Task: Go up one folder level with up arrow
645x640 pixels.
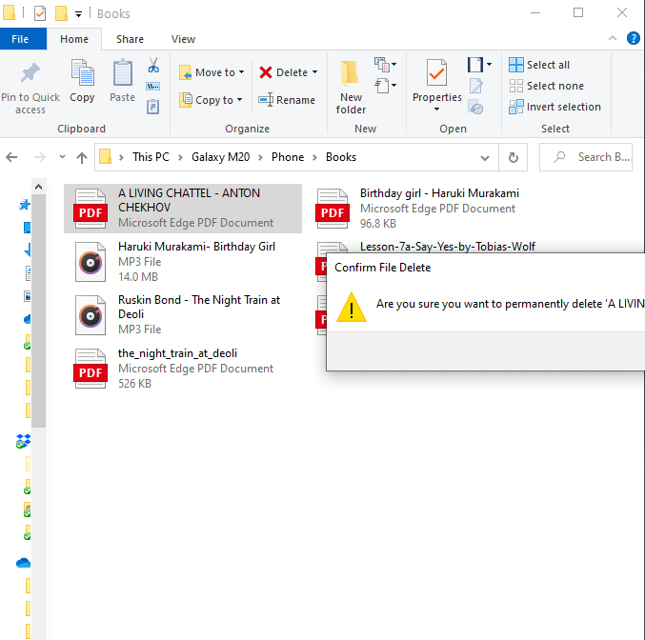Action: [82, 157]
